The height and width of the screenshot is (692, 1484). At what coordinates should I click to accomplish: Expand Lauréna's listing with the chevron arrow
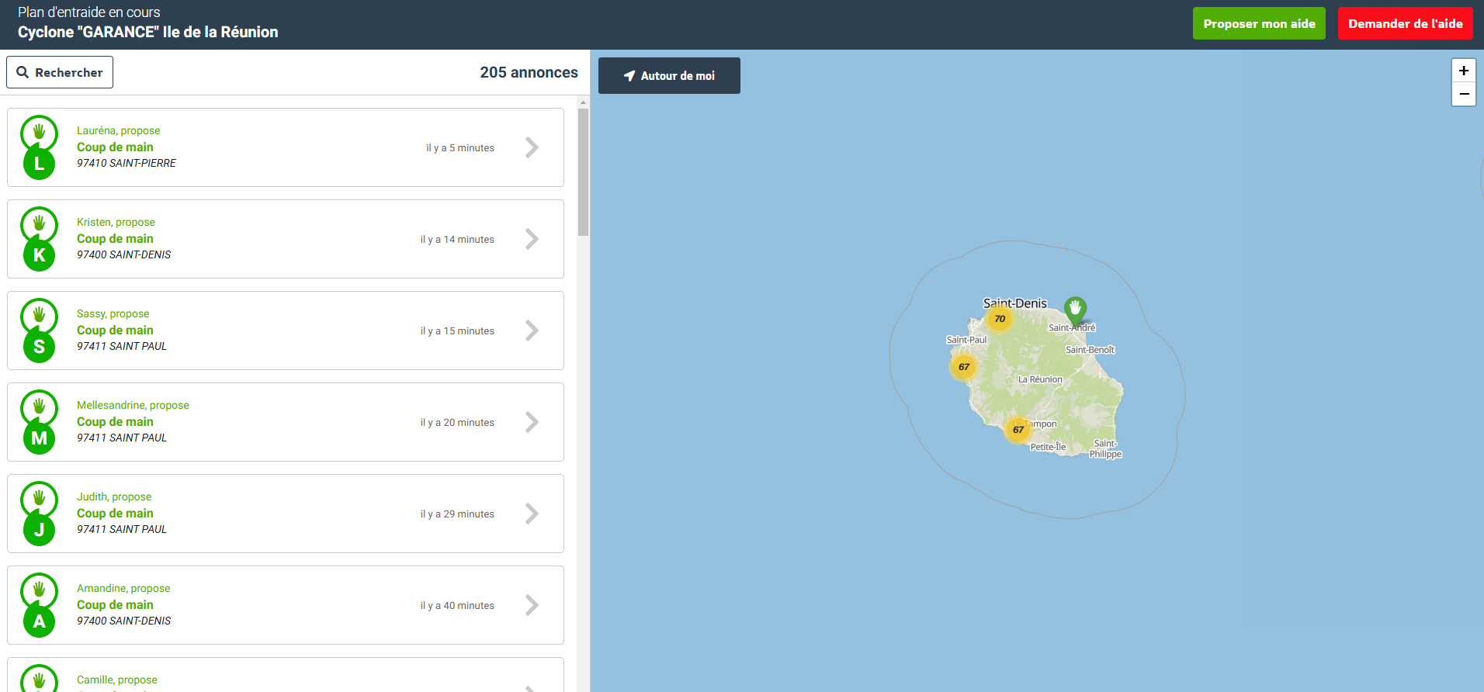(x=532, y=147)
